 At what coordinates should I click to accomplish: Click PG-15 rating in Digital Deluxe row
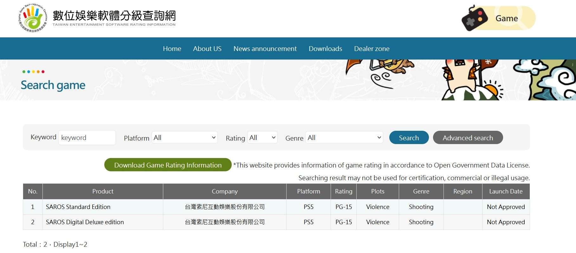point(344,222)
